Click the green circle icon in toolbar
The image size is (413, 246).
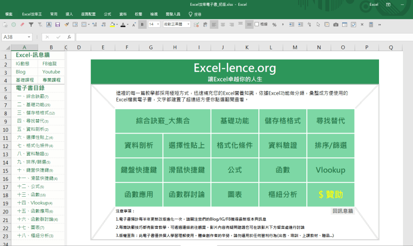[13, 24]
